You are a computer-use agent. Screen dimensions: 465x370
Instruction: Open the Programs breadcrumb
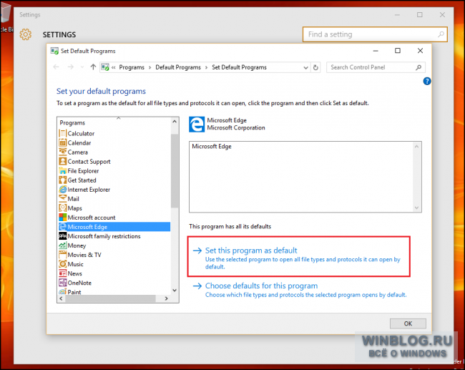tap(132, 67)
